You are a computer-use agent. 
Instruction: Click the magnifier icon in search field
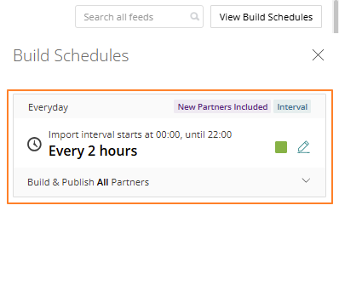point(194,16)
